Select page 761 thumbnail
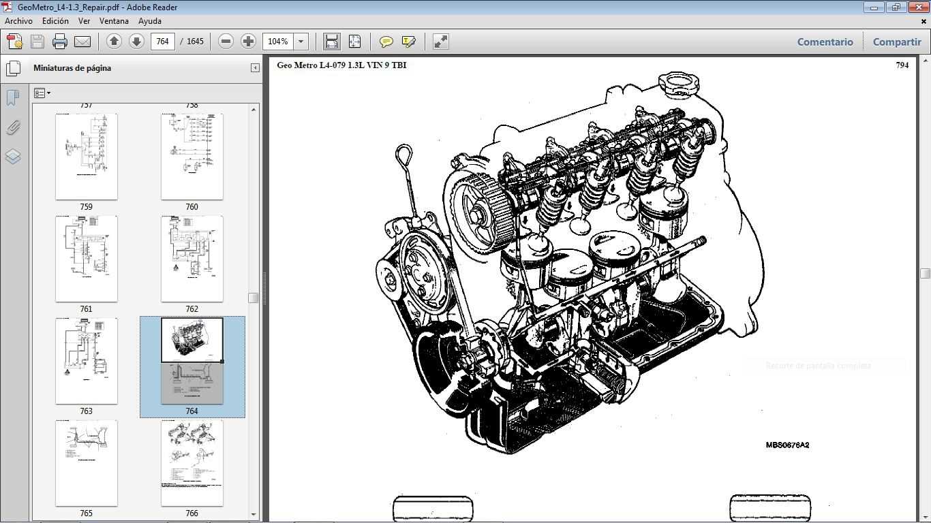 (x=87, y=259)
